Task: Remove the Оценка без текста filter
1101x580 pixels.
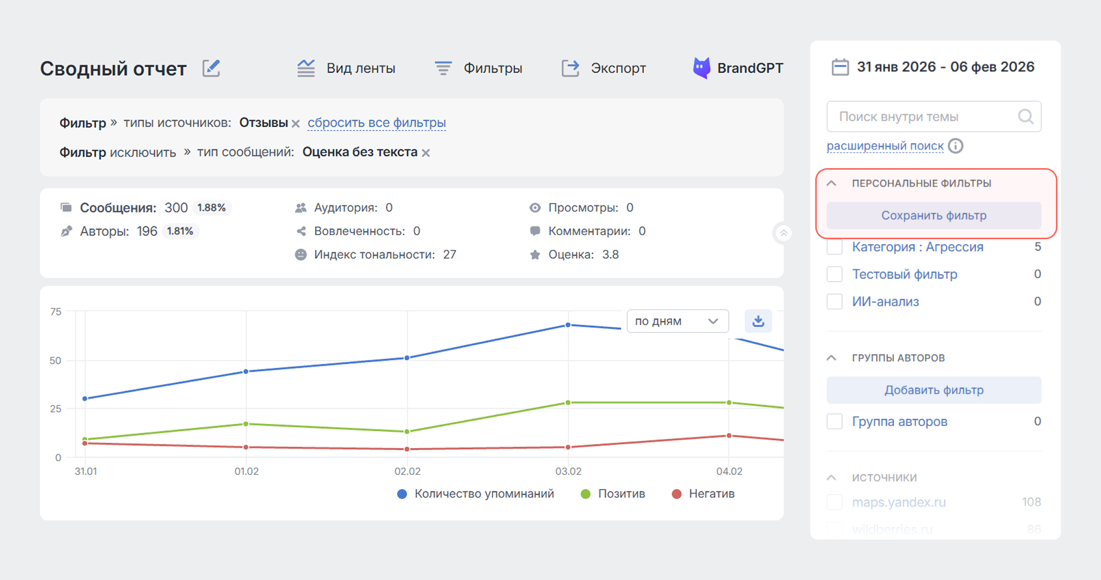Action: 426,153
